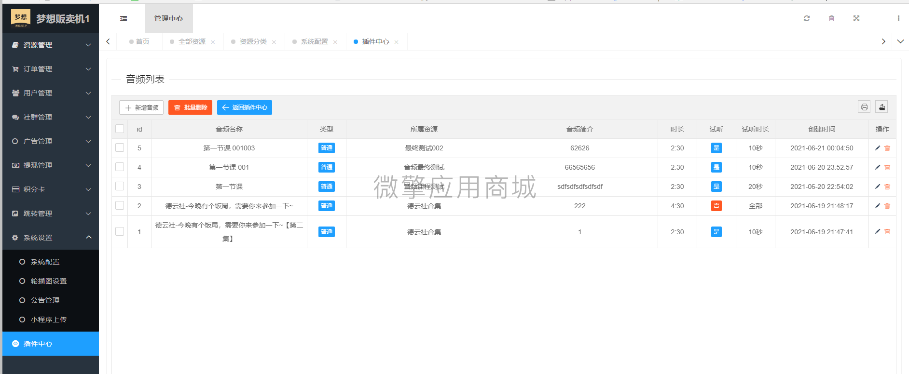The width and height of the screenshot is (909, 374).
Task: Click the 新增音频 button
Action: tap(141, 107)
